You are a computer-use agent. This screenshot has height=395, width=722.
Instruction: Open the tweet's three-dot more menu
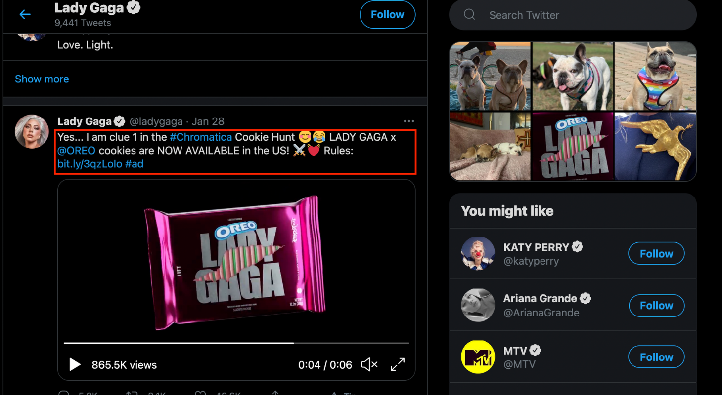[408, 121]
